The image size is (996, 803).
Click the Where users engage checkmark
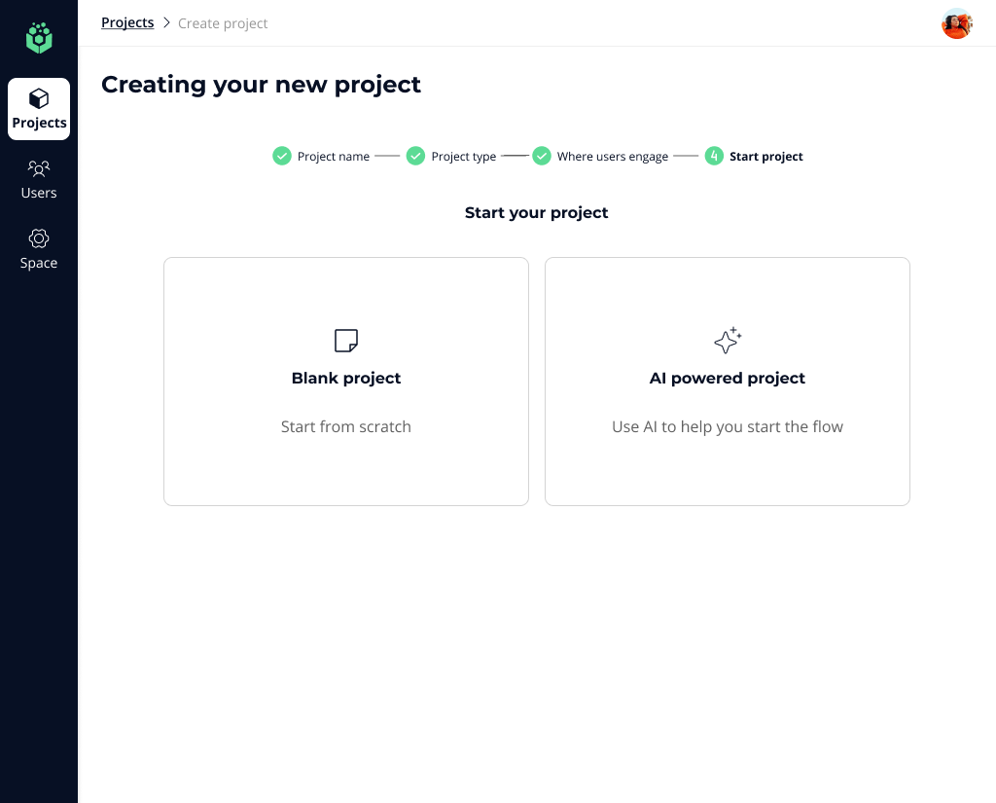[x=542, y=156]
